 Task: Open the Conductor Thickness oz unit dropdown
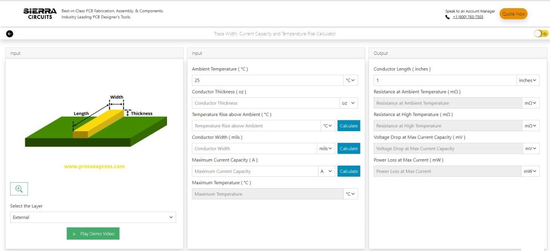point(349,103)
